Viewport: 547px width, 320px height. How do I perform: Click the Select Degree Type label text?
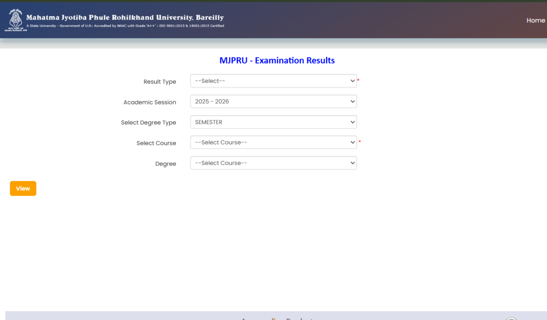click(148, 122)
